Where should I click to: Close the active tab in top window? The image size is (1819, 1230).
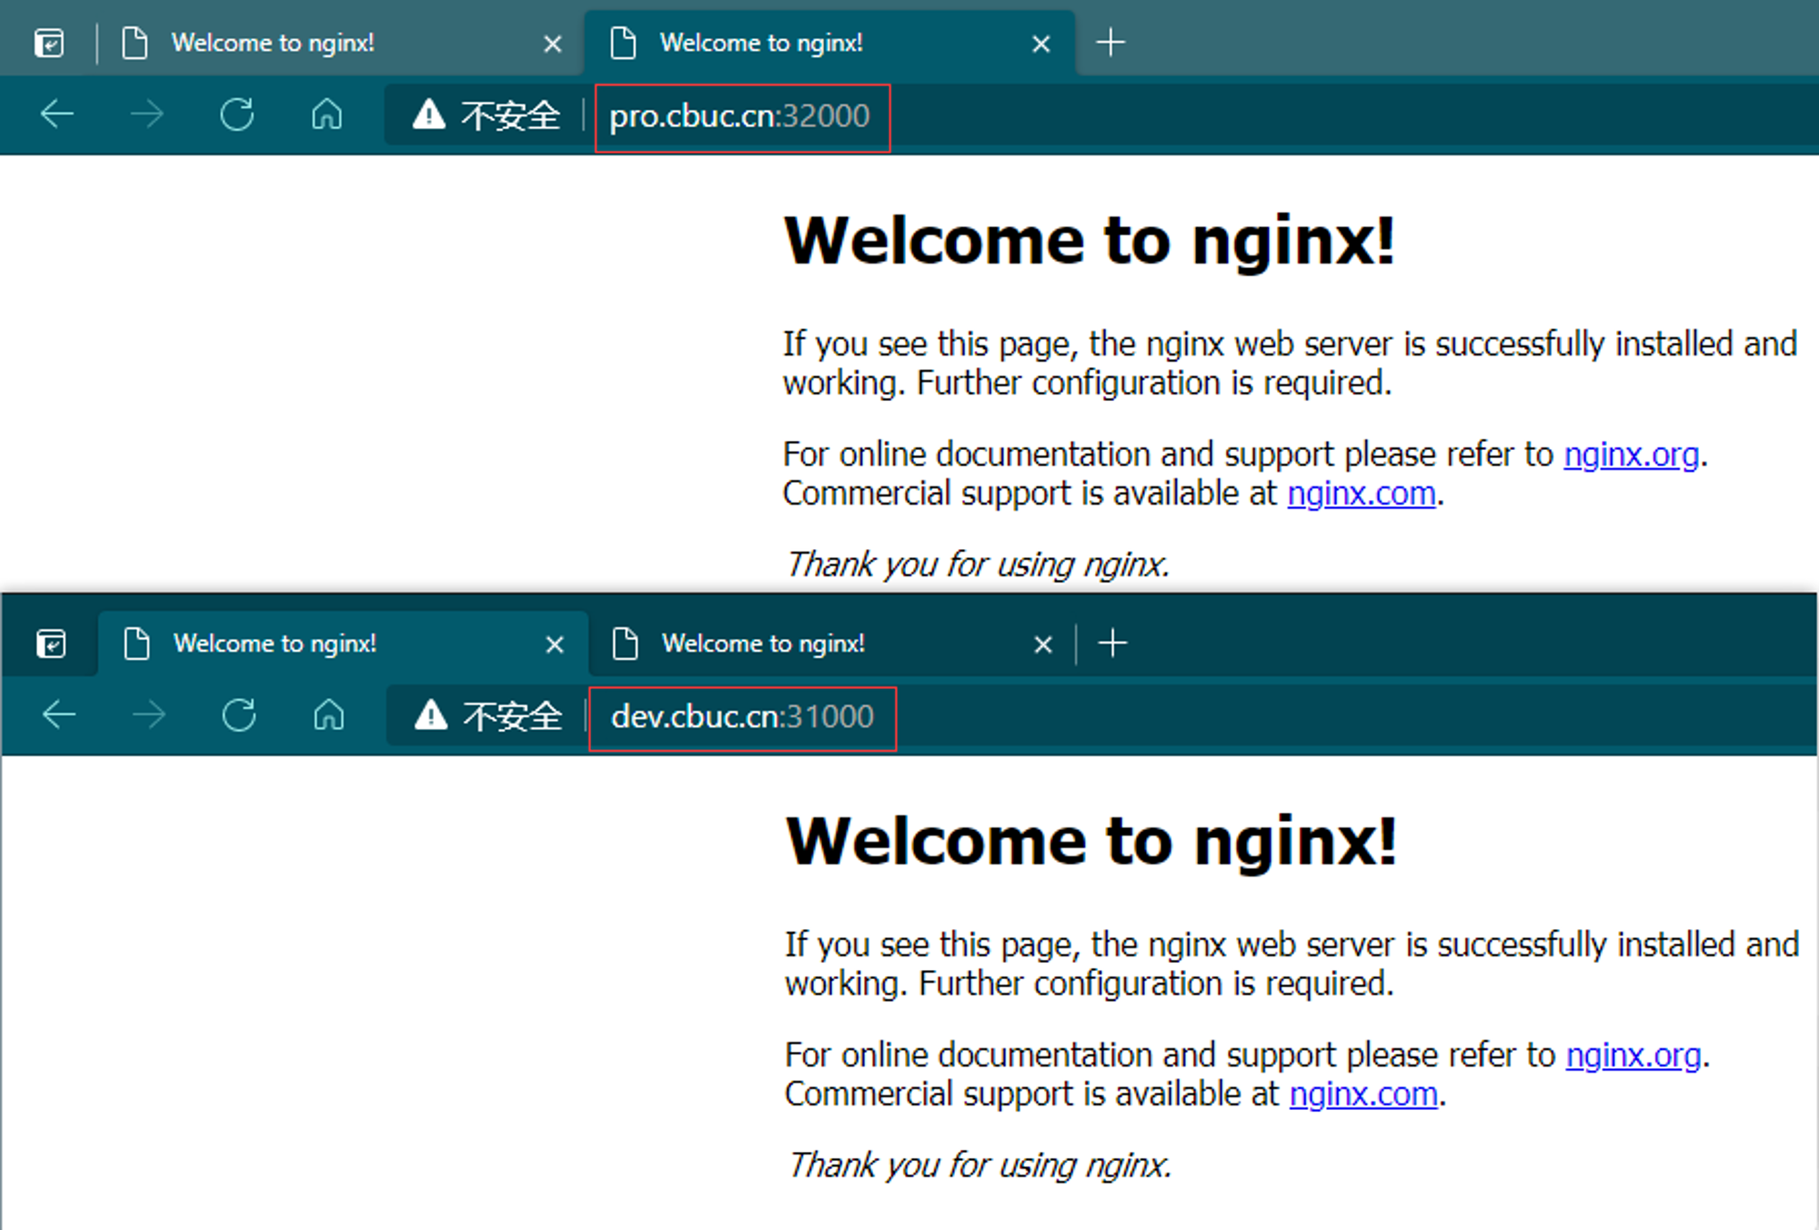1041,44
